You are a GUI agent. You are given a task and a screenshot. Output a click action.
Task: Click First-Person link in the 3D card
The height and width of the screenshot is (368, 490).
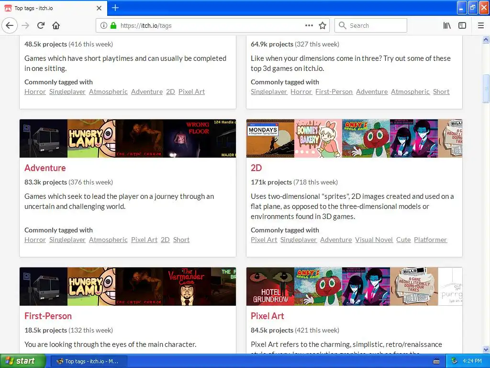334,92
